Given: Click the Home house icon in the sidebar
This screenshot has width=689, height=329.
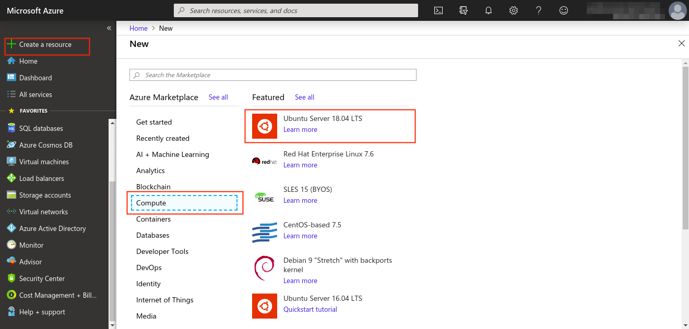Looking at the screenshot, I should [x=11, y=61].
